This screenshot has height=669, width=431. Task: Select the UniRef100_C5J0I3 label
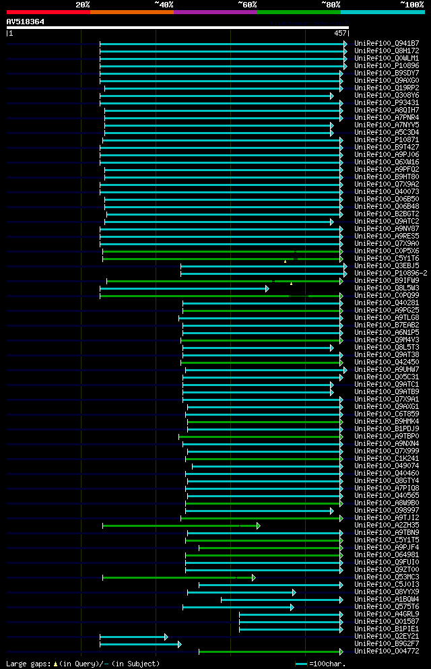[x=387, y=585]
